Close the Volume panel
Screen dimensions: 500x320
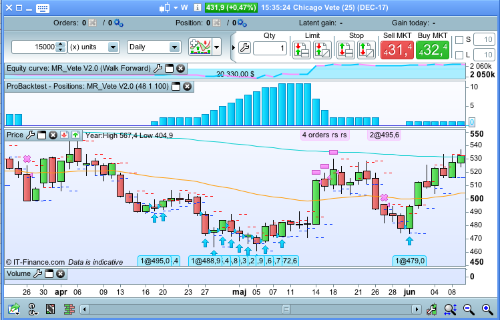[60, 273]
